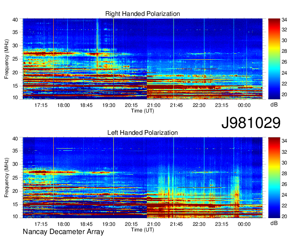
Task: Click the 34 value on Left Handed colorbar
Action: pos(284,141)
